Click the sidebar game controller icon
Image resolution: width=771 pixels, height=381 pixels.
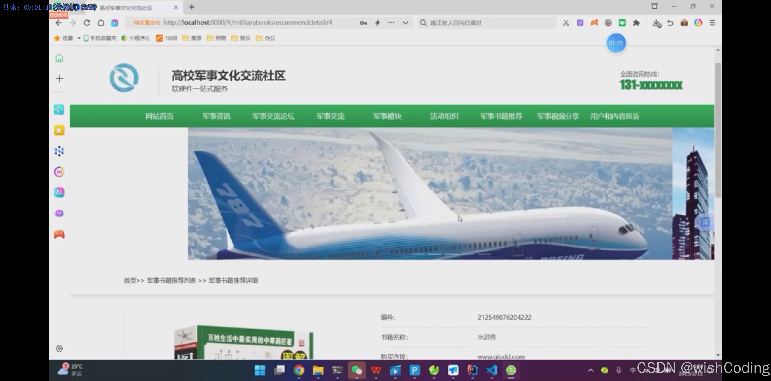tap(59, 235)
